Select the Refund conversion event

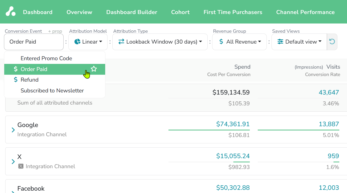tap(55, 80)
